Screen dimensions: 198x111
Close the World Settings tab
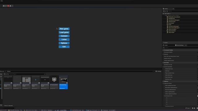coord(186,45)
